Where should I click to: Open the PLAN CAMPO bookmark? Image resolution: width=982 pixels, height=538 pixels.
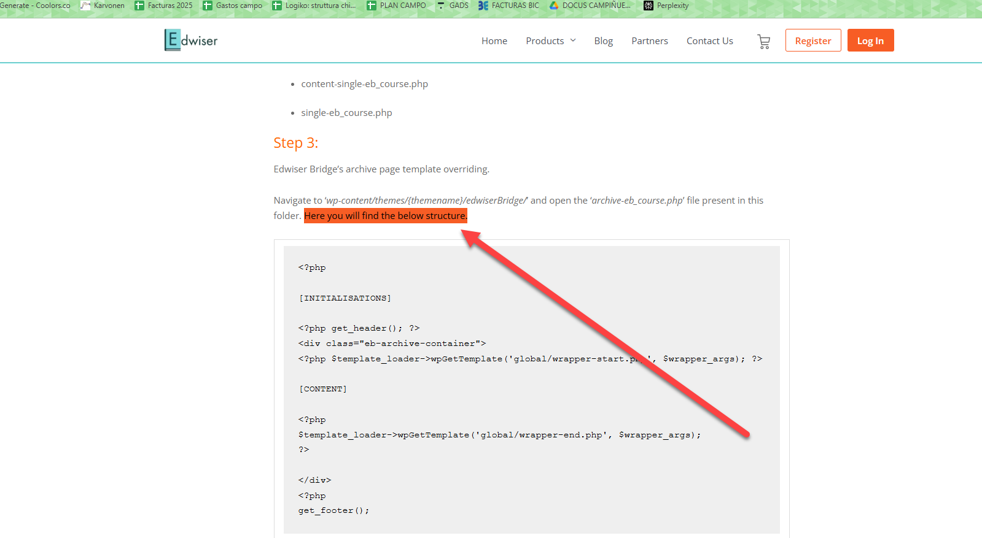[x=396, y=6]
